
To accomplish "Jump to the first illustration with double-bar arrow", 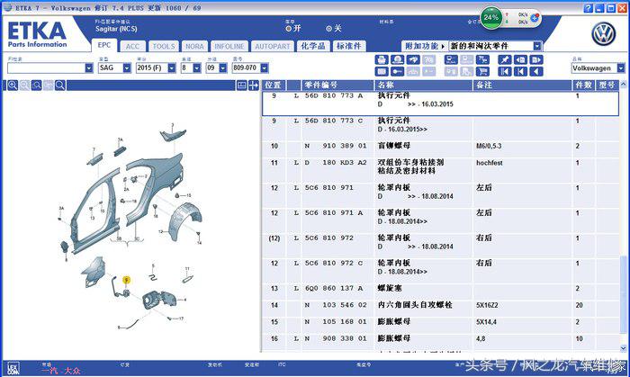I will click(x=505, y=71).
